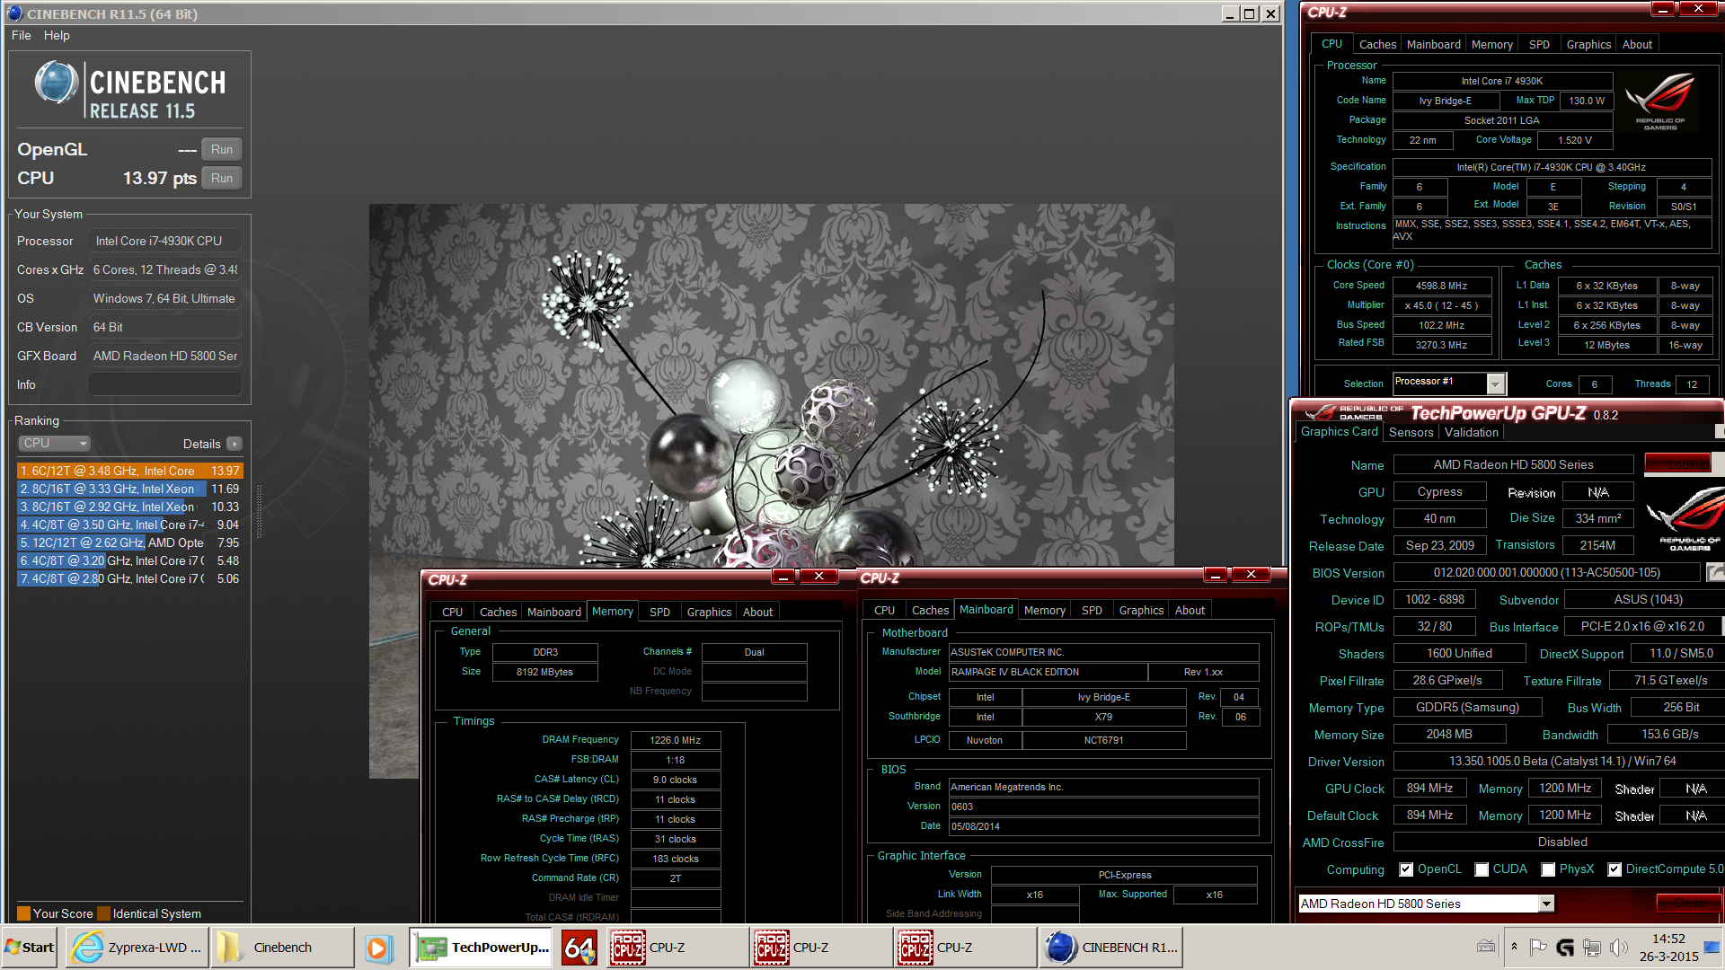Open the Help menu in Cinebench

tap(57, 35)
